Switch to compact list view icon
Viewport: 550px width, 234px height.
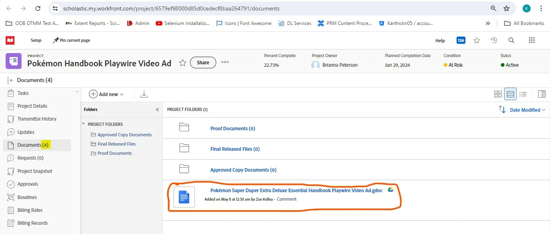523,94
